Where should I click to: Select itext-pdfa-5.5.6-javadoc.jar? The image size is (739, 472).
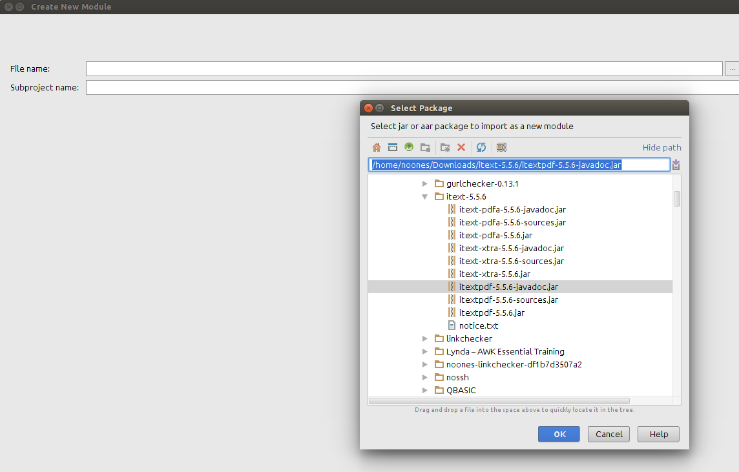512,210
